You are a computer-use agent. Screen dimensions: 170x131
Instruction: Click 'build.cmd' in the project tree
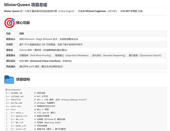(16, 103)
